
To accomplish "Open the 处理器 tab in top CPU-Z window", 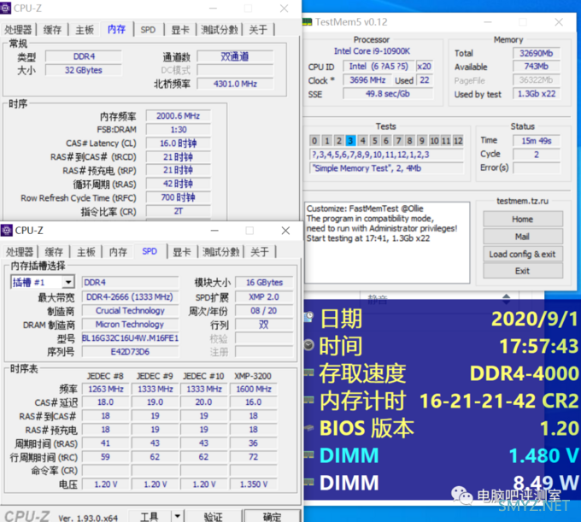I will pyautogui.click(x=18, y=30).
